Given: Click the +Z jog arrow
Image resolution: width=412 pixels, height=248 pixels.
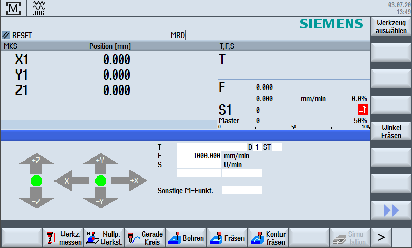Looking at the screenshot, I should point(36,164).
